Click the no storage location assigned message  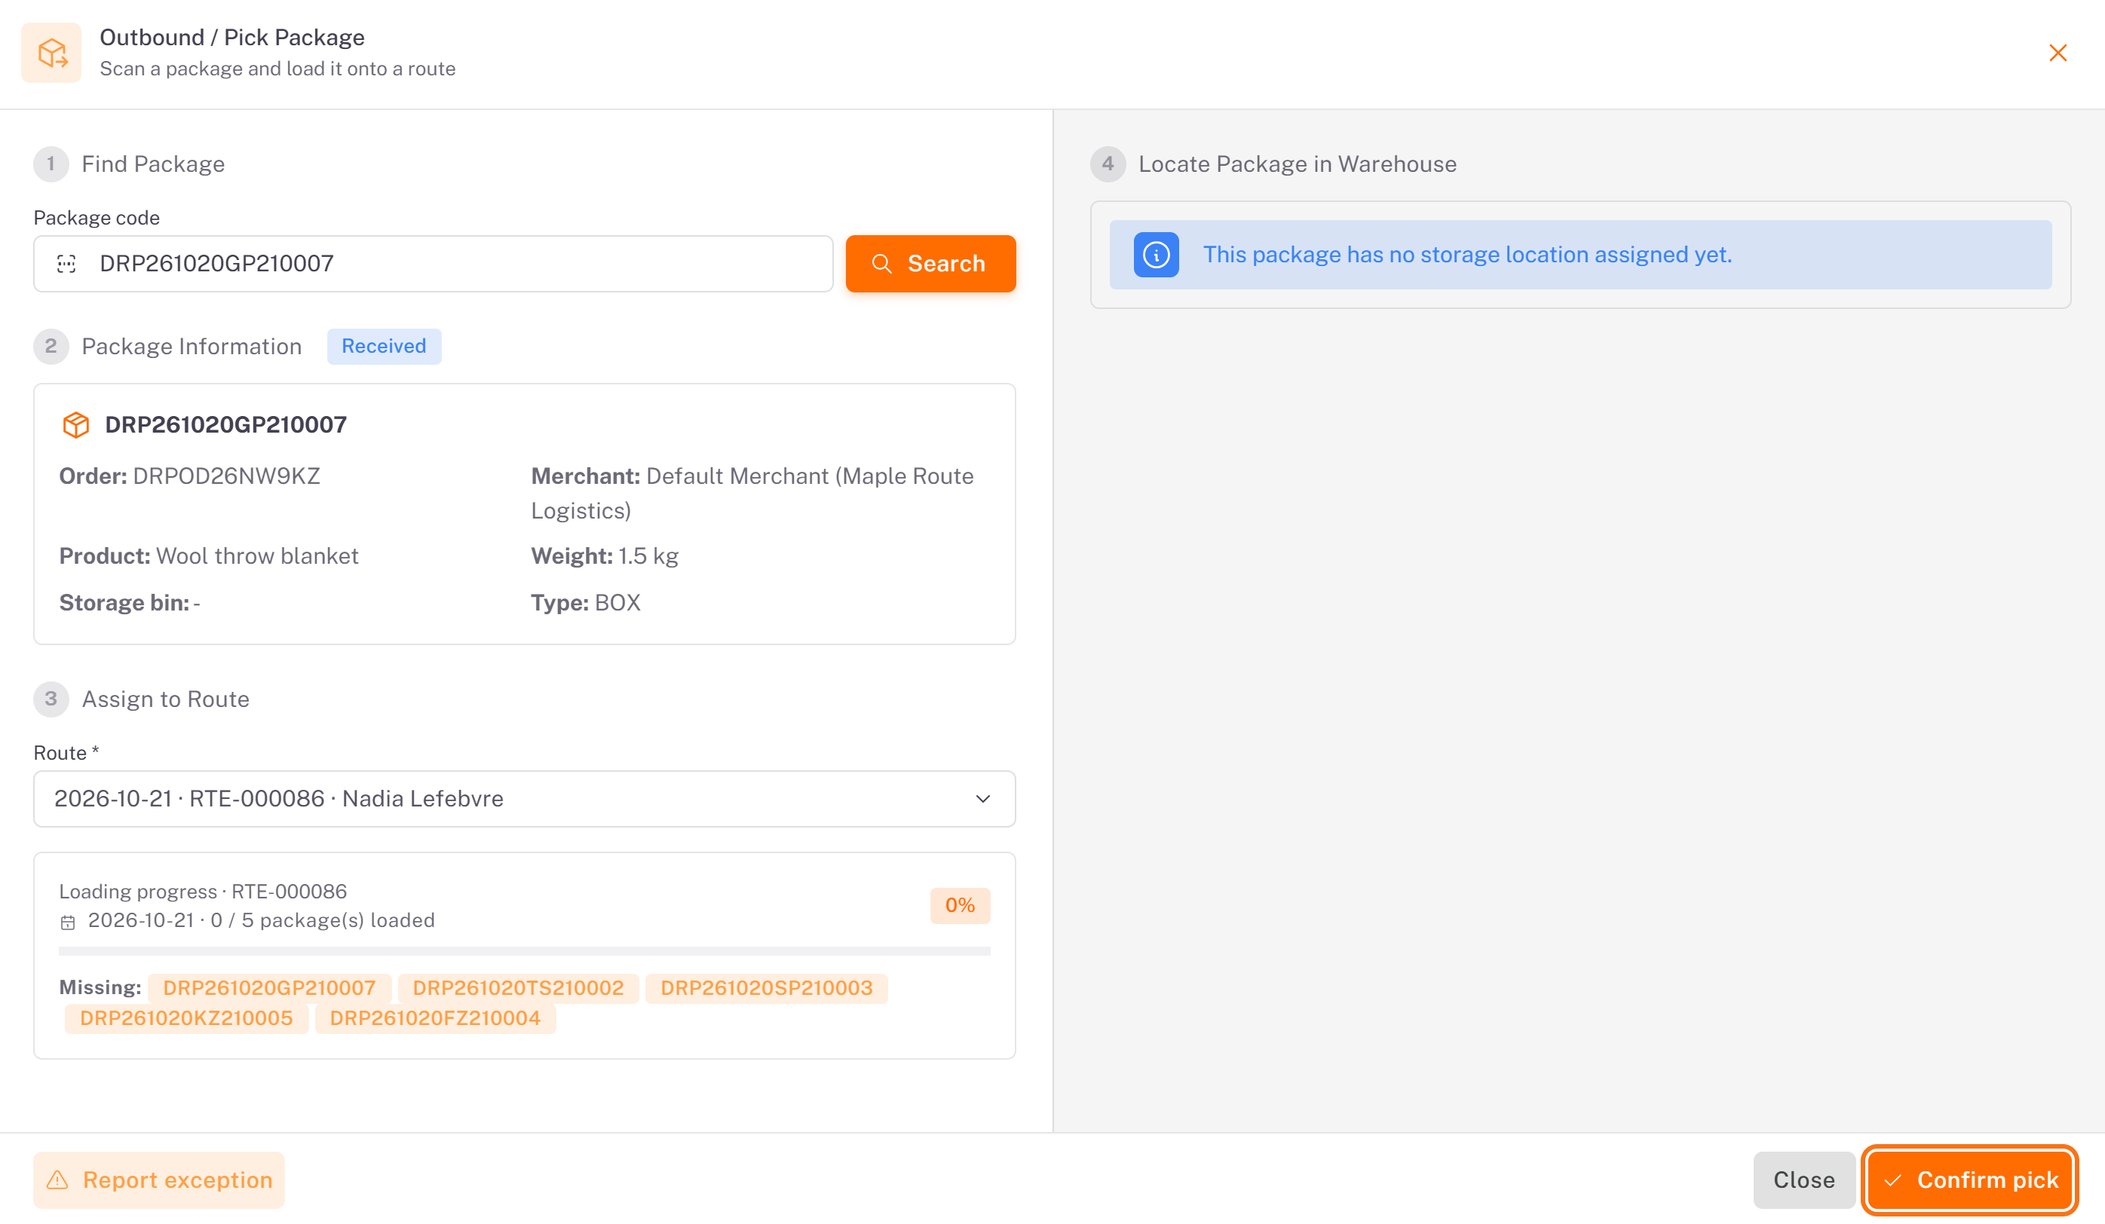click(x=1468, y=255)
